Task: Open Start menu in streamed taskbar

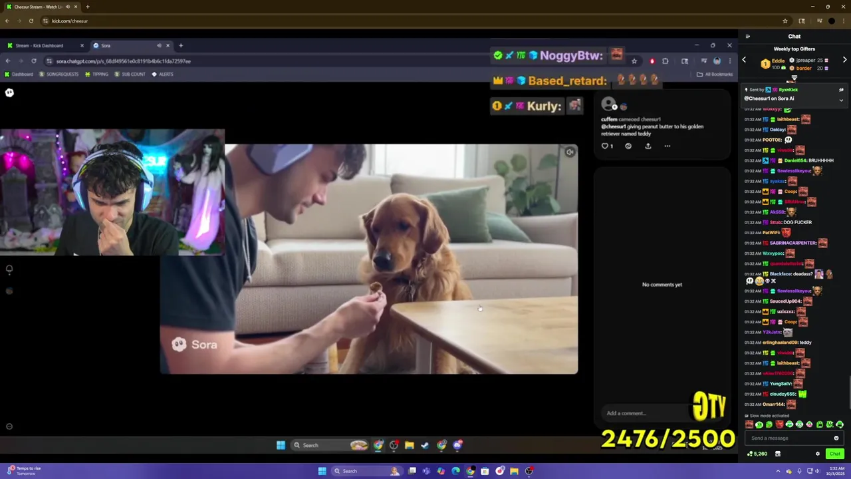Action: 281,445
